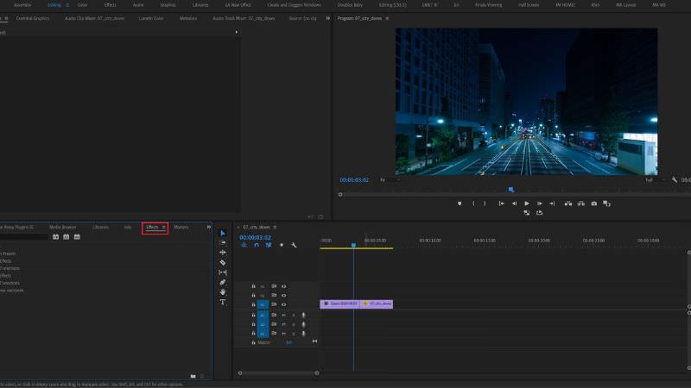Toggle track lock for Master
Screen dimensions: 691x388
click(x=253, y=342)
